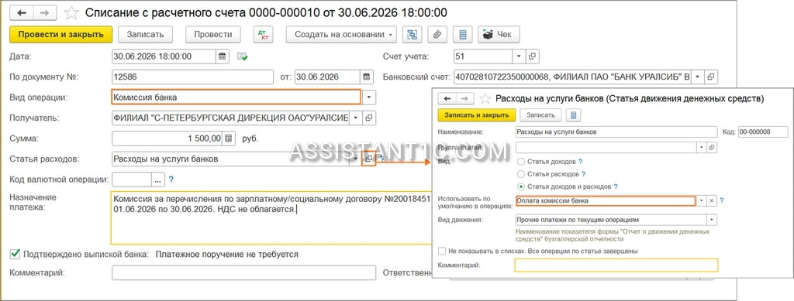Click the Комментарий field in Расходы на услуги банков window
The image size is (794, 301).
[x=616, y=265]
